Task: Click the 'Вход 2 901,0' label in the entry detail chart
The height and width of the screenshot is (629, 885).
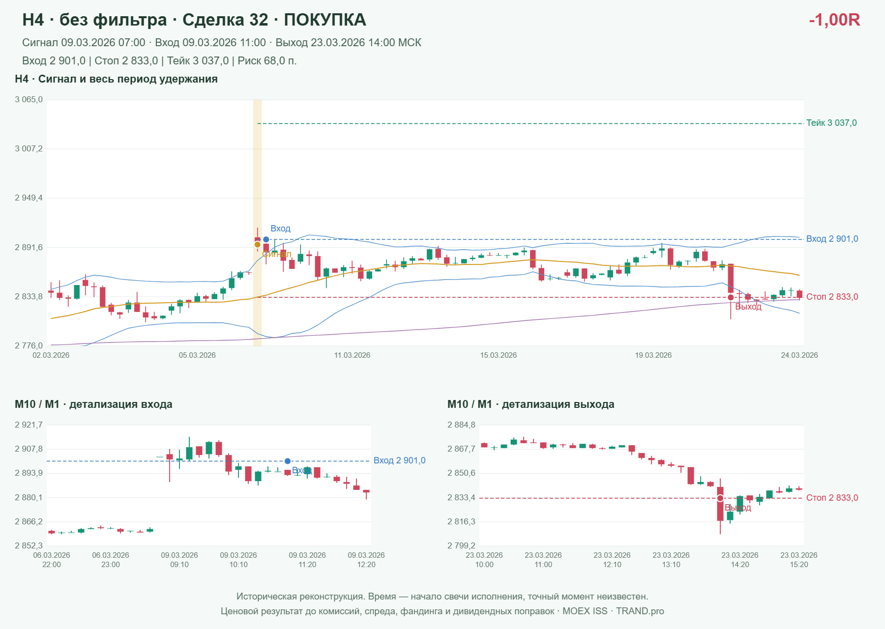Action: 400,460
